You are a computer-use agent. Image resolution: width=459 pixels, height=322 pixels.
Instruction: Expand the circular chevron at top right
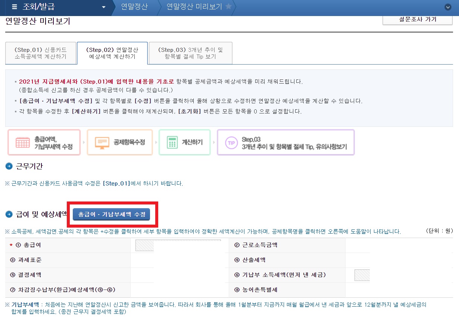click(448, 7)
